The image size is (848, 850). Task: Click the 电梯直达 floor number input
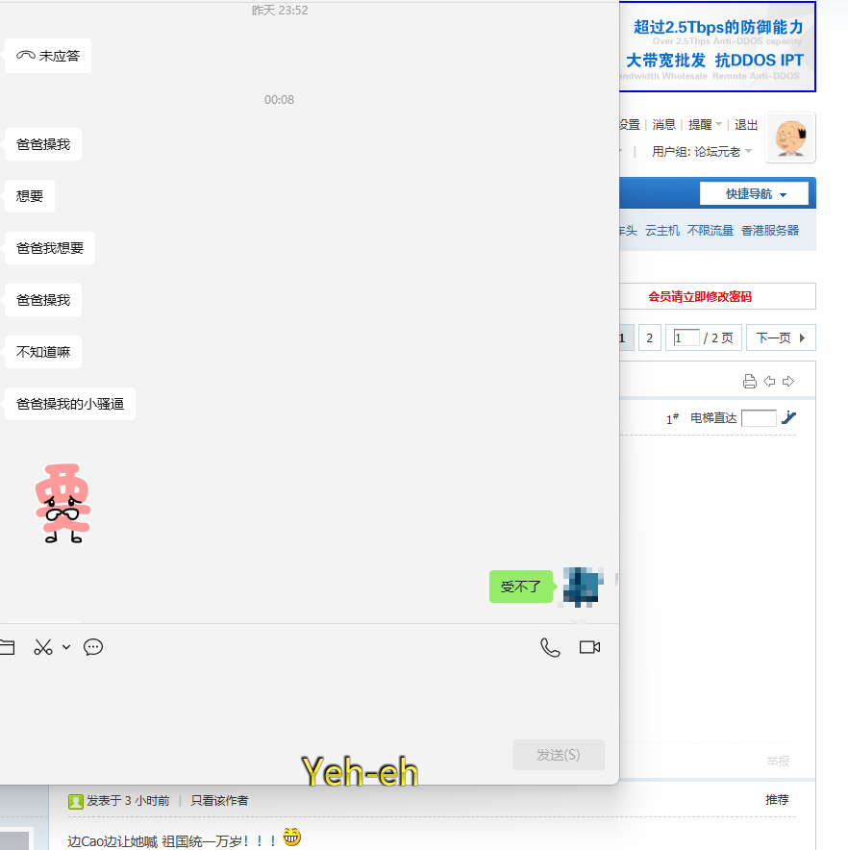click(x=759, y=418)
